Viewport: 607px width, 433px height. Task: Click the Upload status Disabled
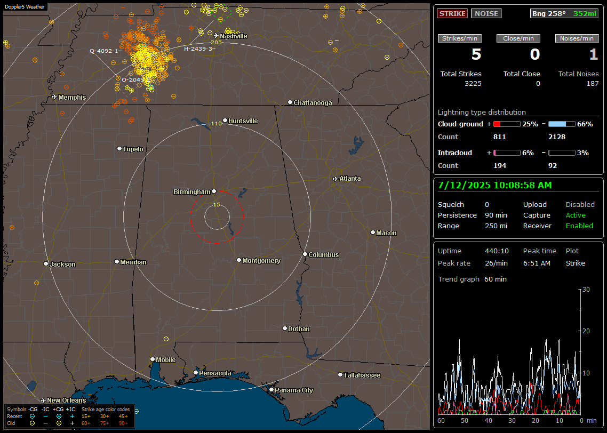coord(580,204)
